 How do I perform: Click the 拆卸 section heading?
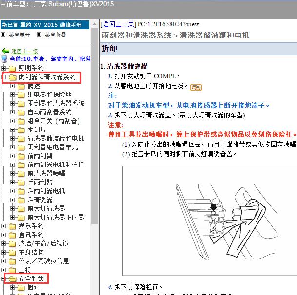(109, 48)
